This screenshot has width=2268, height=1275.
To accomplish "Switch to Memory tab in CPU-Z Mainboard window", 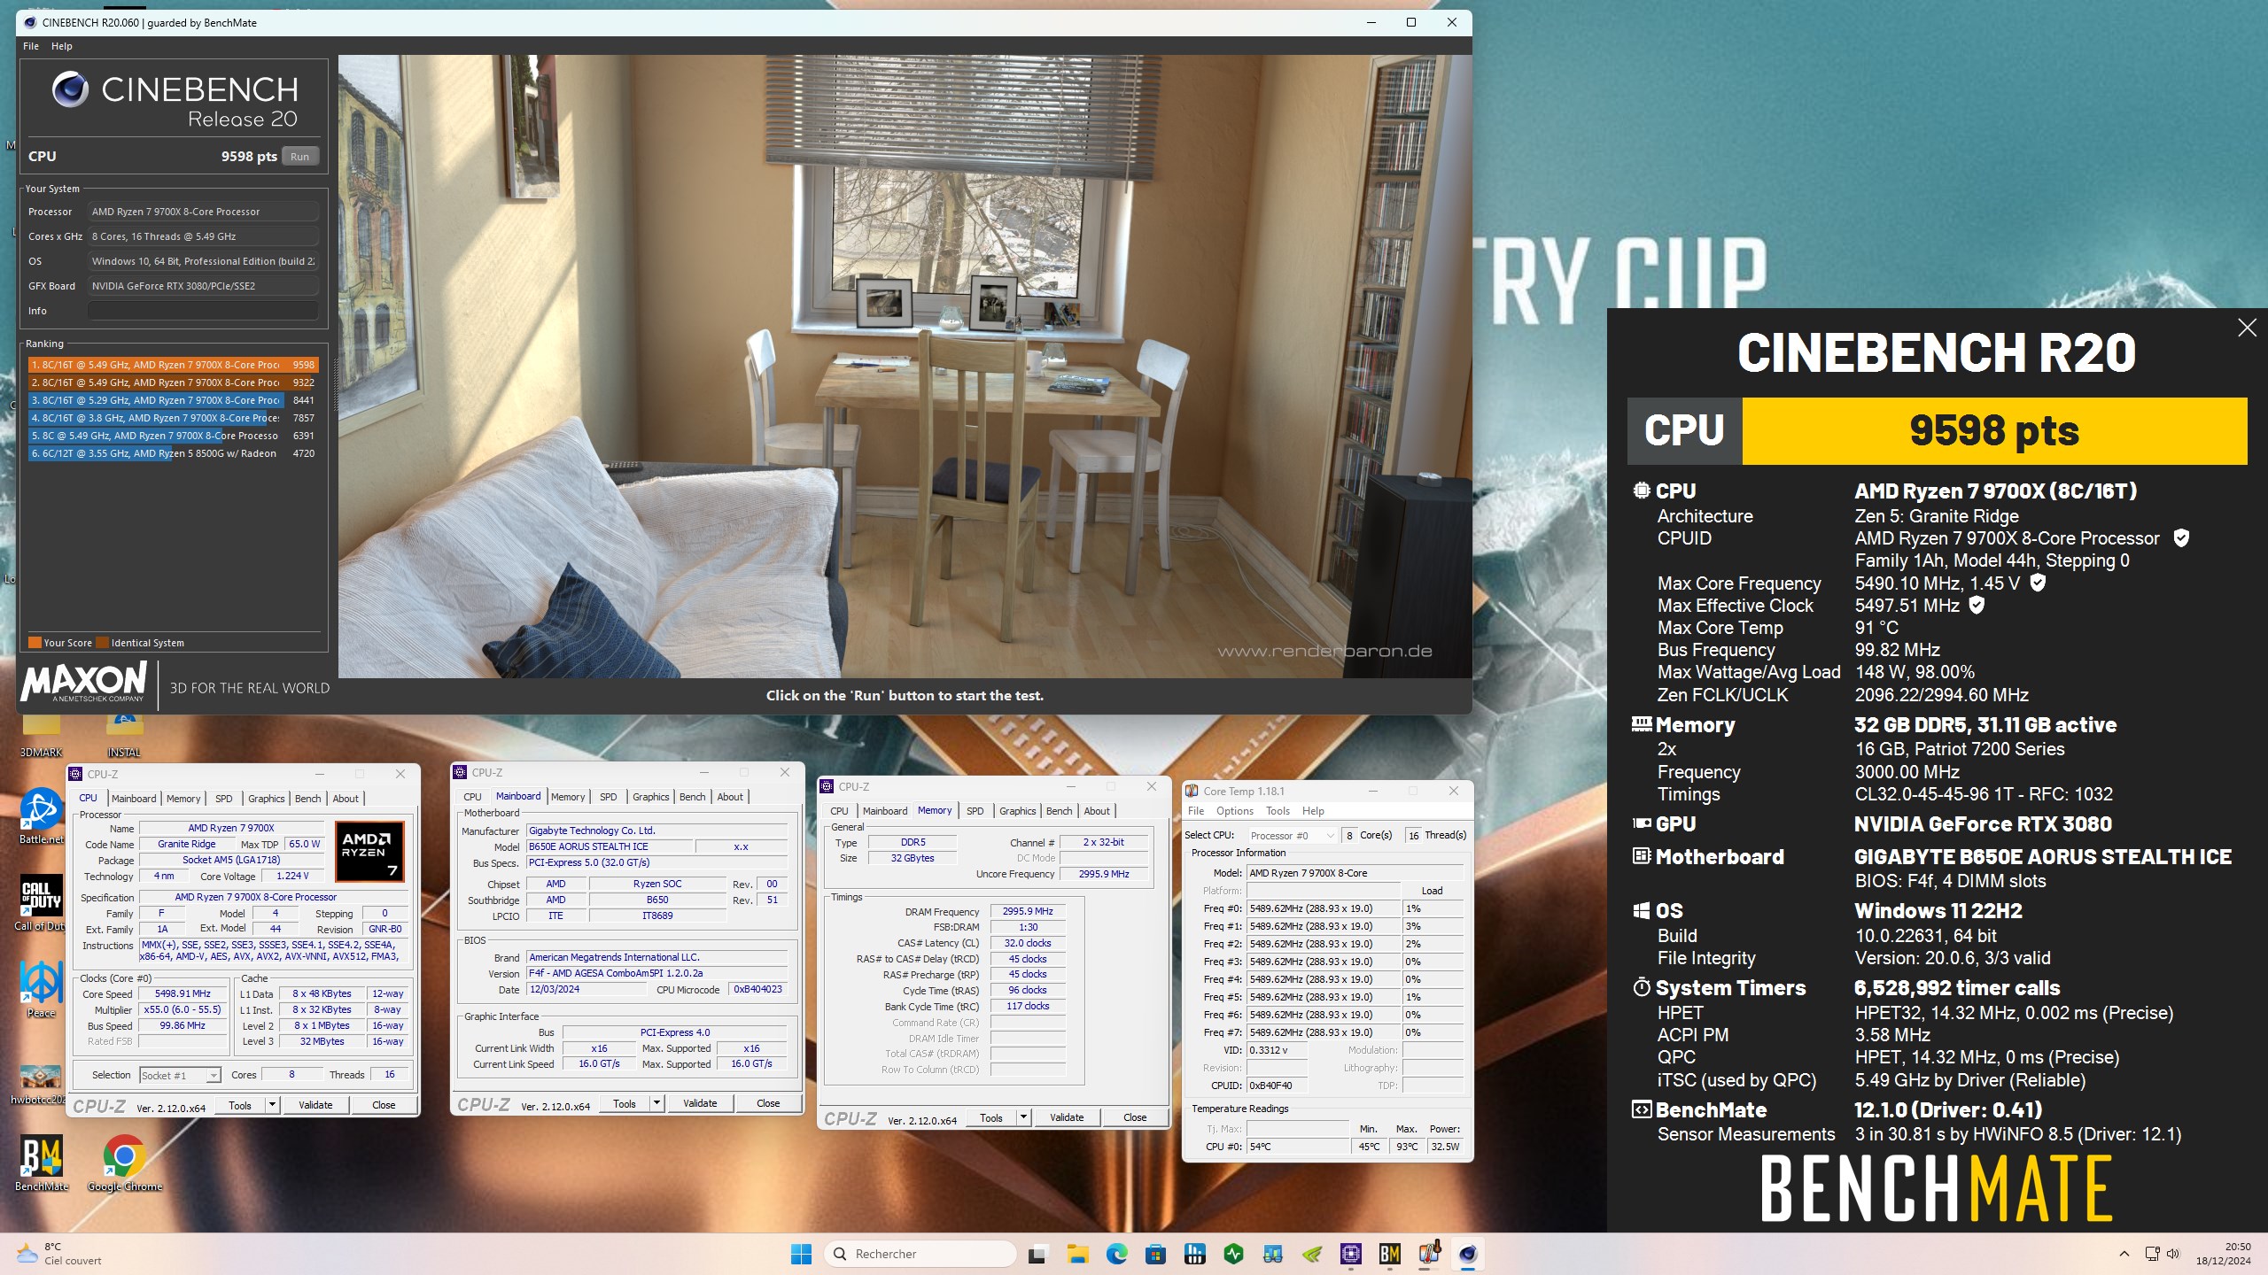I will (x=568, y=797).
